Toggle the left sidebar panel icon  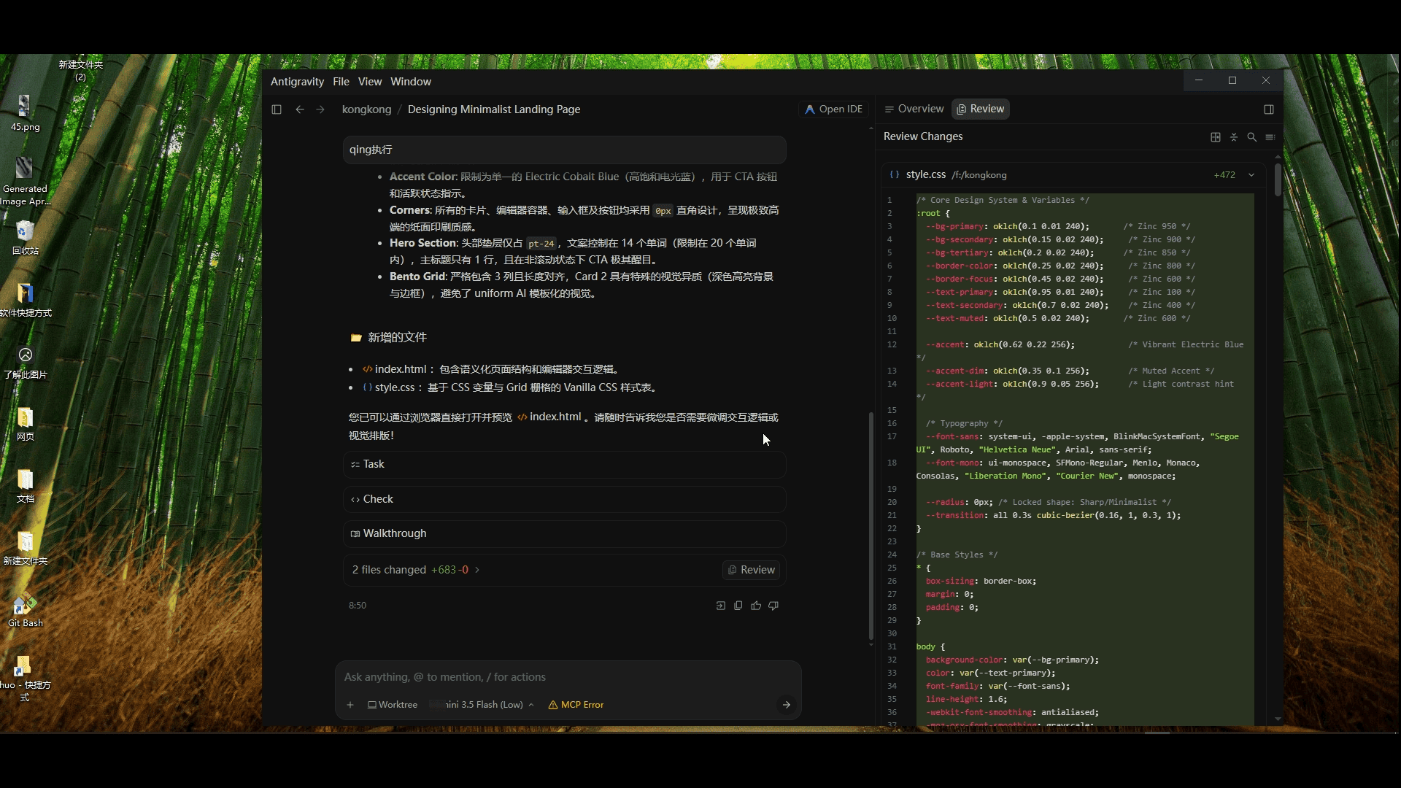(277, 109)
